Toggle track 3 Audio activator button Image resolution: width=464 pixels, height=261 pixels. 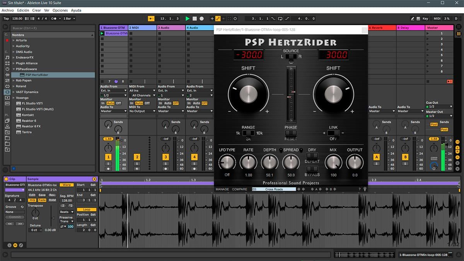pos(165,157)
